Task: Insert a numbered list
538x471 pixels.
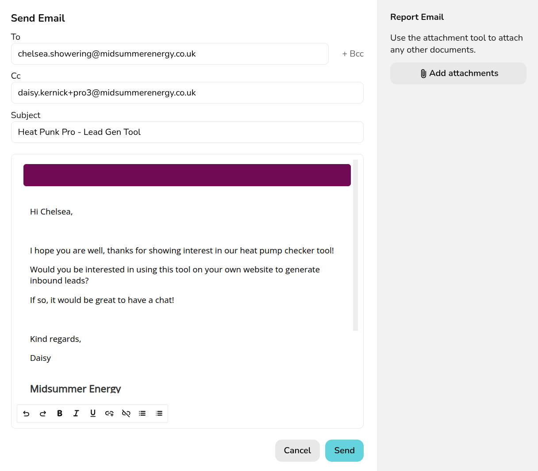Action: point(159,414)
